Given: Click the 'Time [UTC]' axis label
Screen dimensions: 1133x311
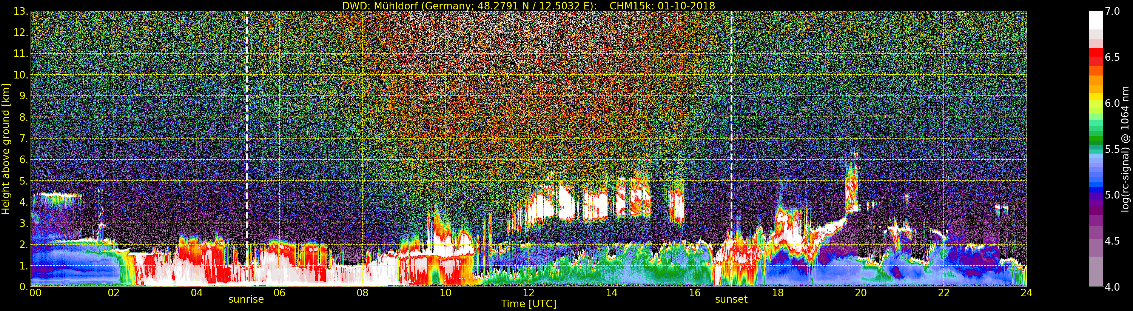Looking at the screenshot, I should pos(529,304).
